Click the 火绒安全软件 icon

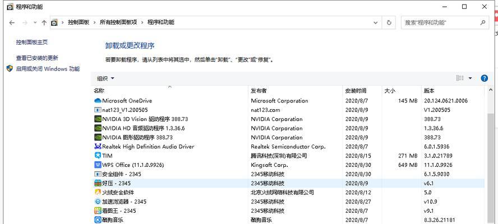click(98, 192)
